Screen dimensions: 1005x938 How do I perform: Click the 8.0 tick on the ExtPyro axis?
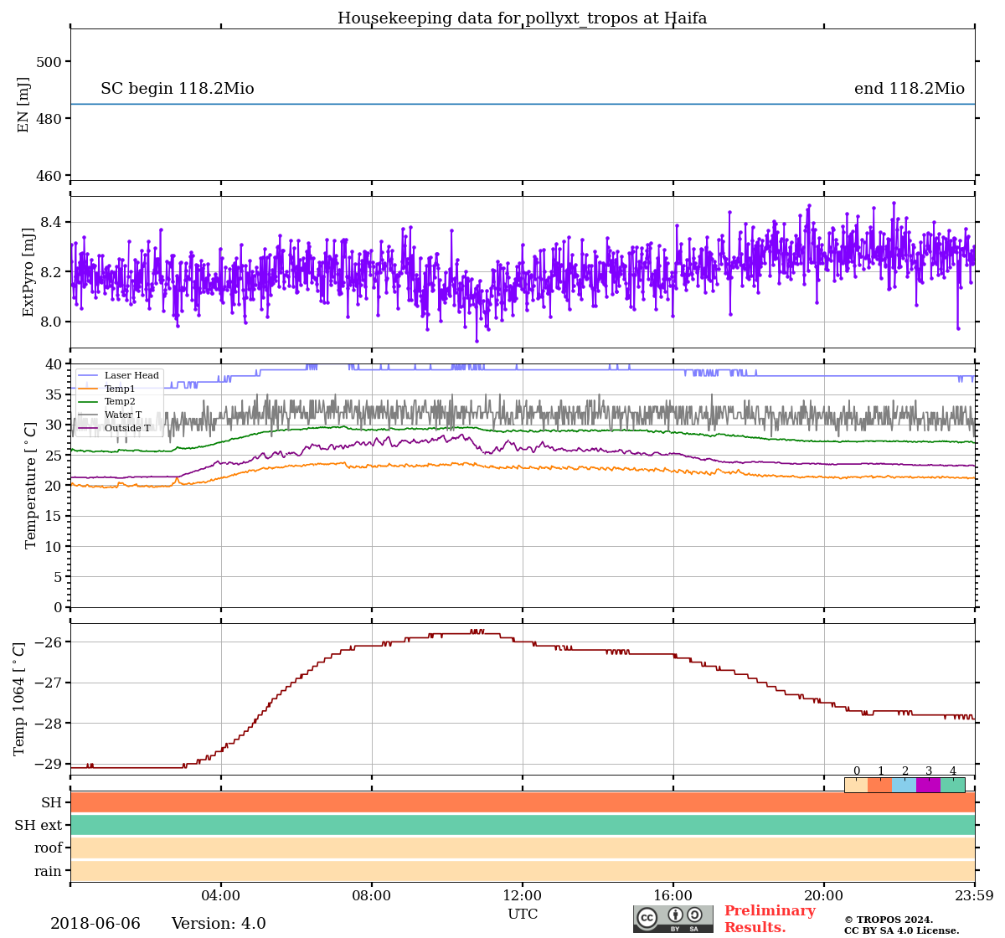click(x=51, y=322)
